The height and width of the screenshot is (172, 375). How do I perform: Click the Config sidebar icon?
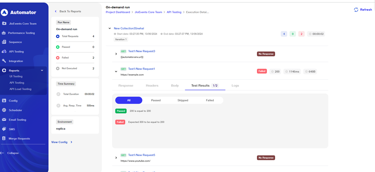click(x=4, y=100)
